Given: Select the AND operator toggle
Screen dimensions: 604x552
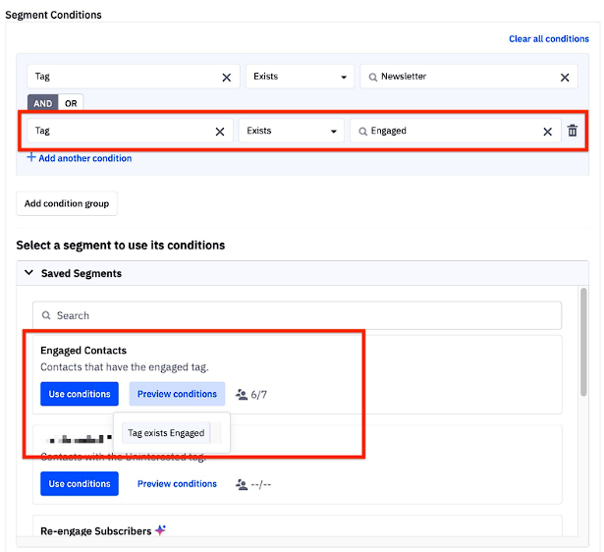Looking at the screenshot, I should coord(43,103).
